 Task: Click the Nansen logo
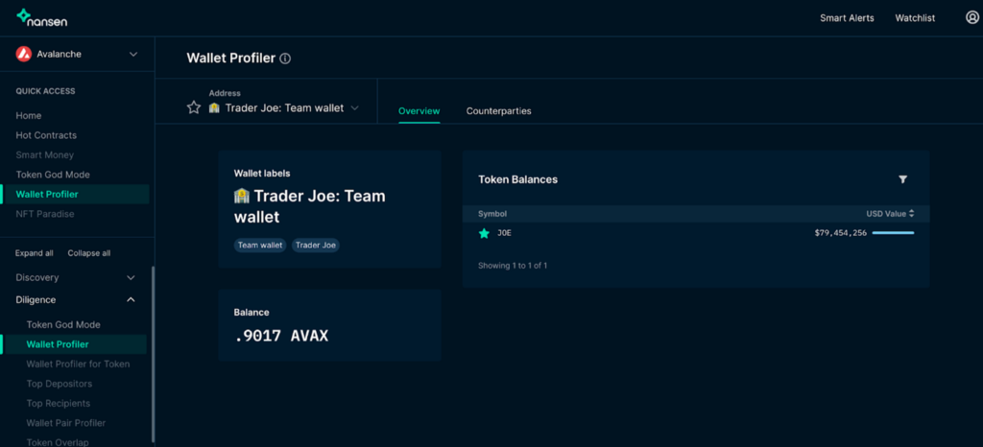[x=41, y=17]
